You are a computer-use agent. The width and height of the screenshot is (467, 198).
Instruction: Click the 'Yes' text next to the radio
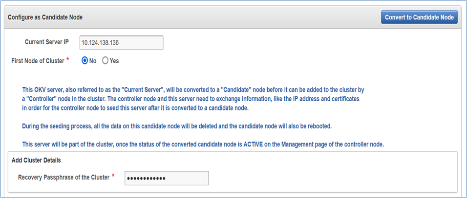pos(114,61)
